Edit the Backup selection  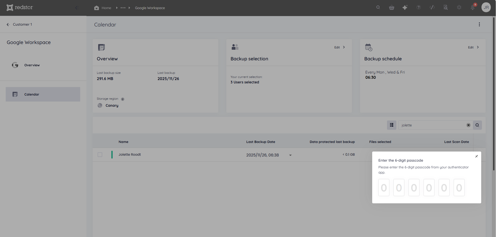coord(339,47)
